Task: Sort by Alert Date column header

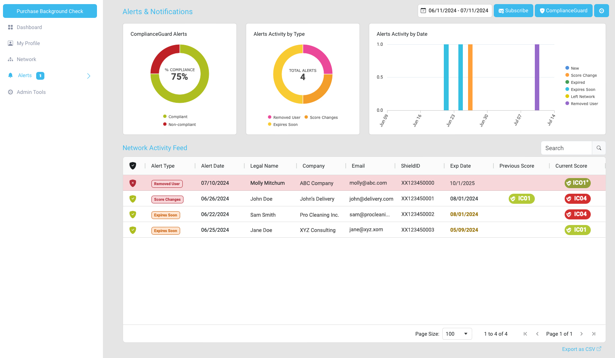Action: point(213,166)
